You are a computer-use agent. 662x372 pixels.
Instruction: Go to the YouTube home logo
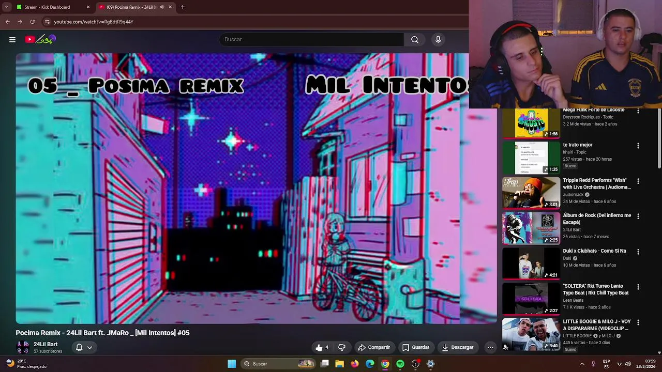(40, 39)
